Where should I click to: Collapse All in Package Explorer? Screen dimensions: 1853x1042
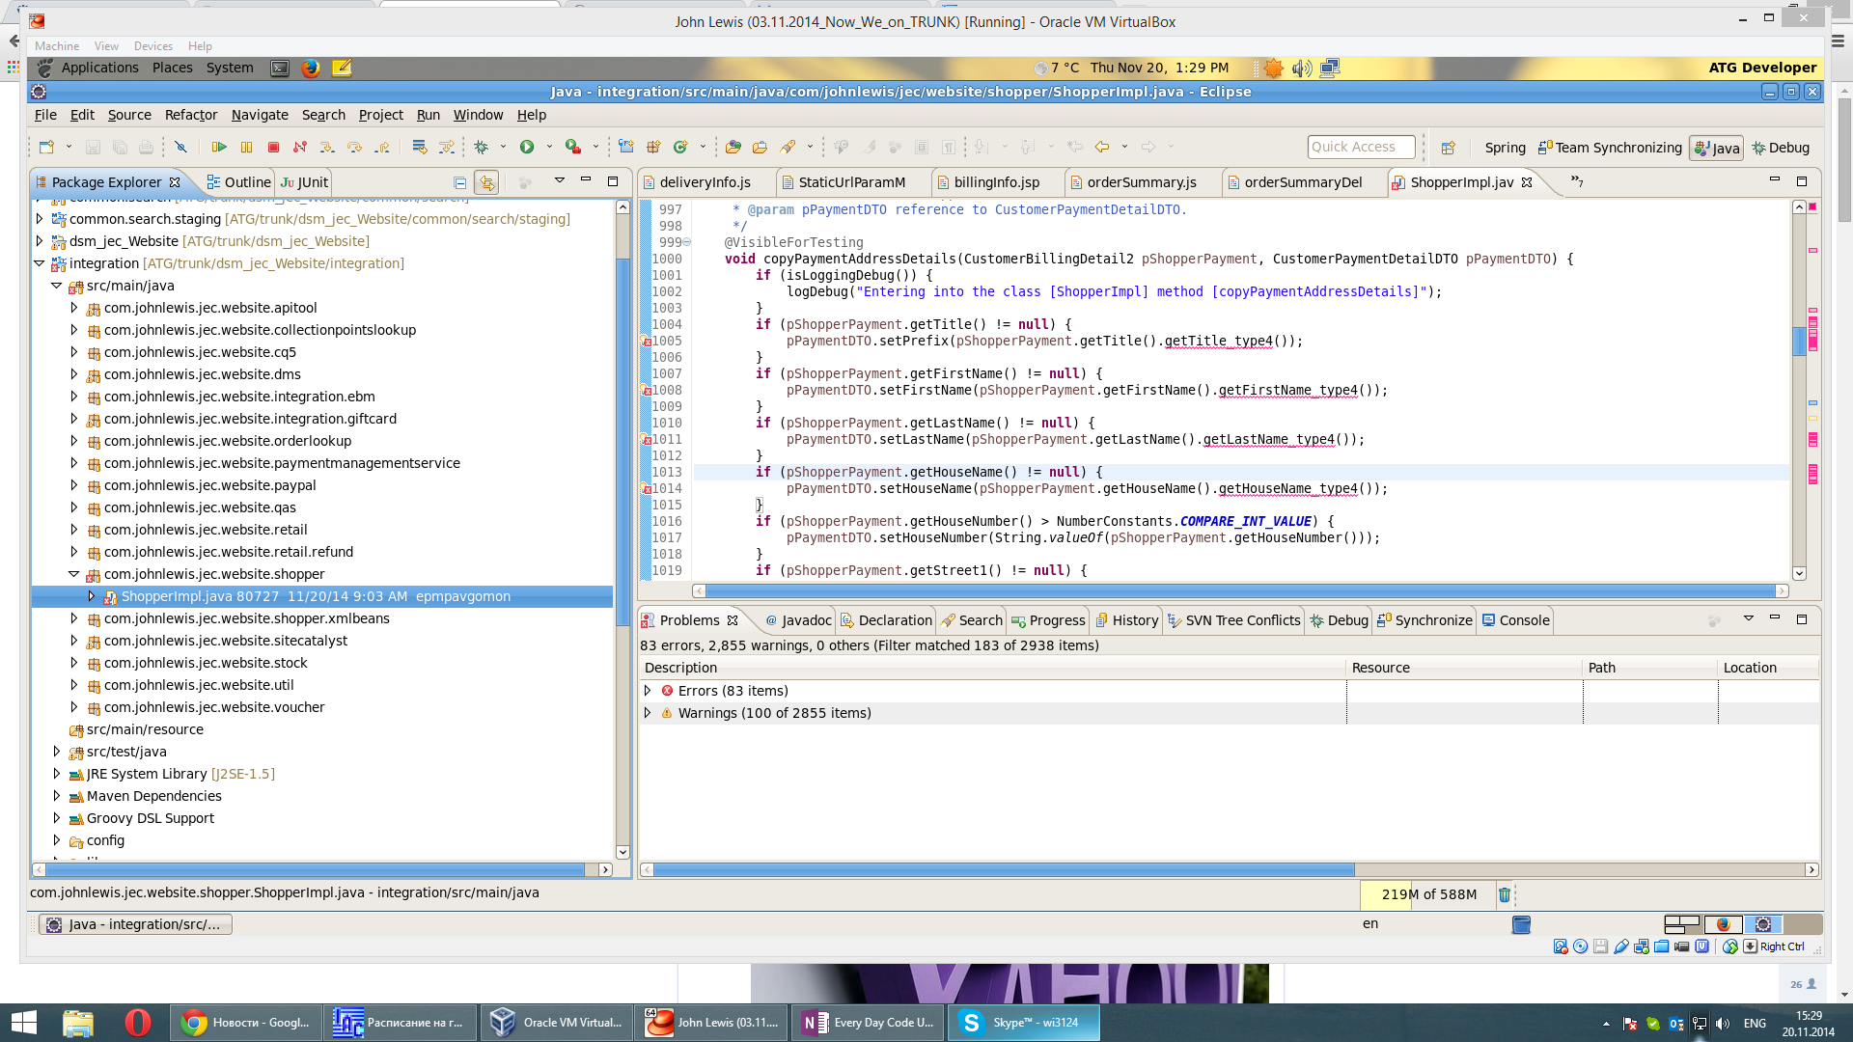tap(460, 182)
